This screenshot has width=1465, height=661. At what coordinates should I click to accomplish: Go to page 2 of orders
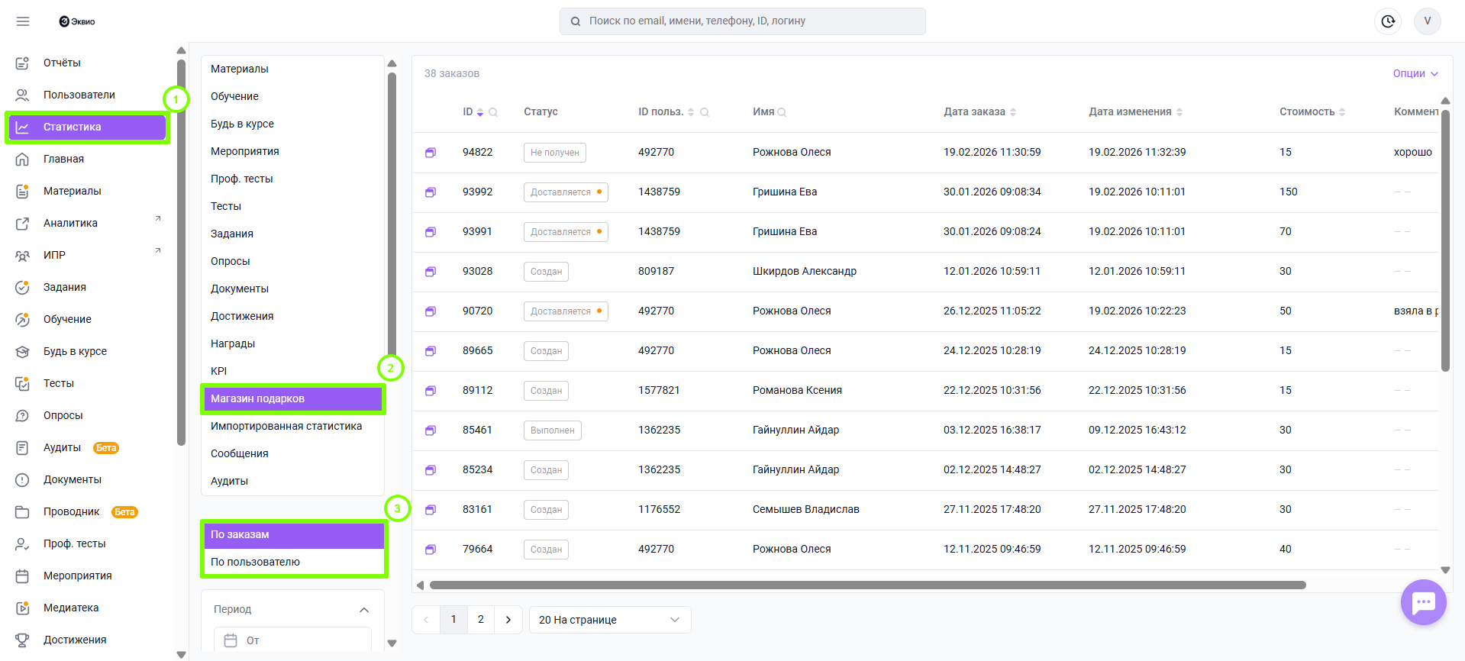tap(481, 620)
